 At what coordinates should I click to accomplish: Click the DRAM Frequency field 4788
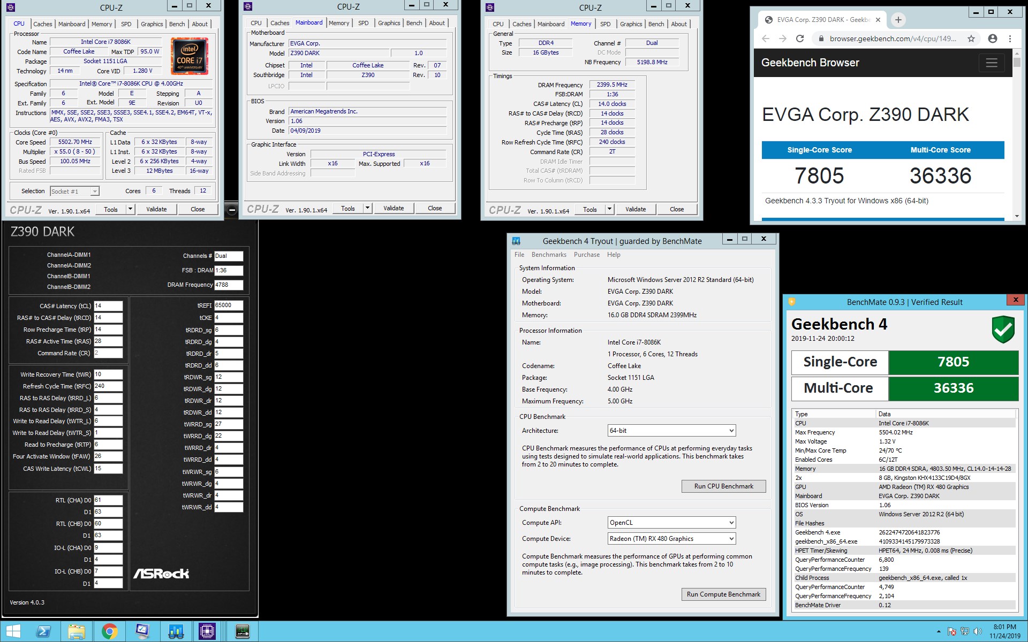(229, 285)
